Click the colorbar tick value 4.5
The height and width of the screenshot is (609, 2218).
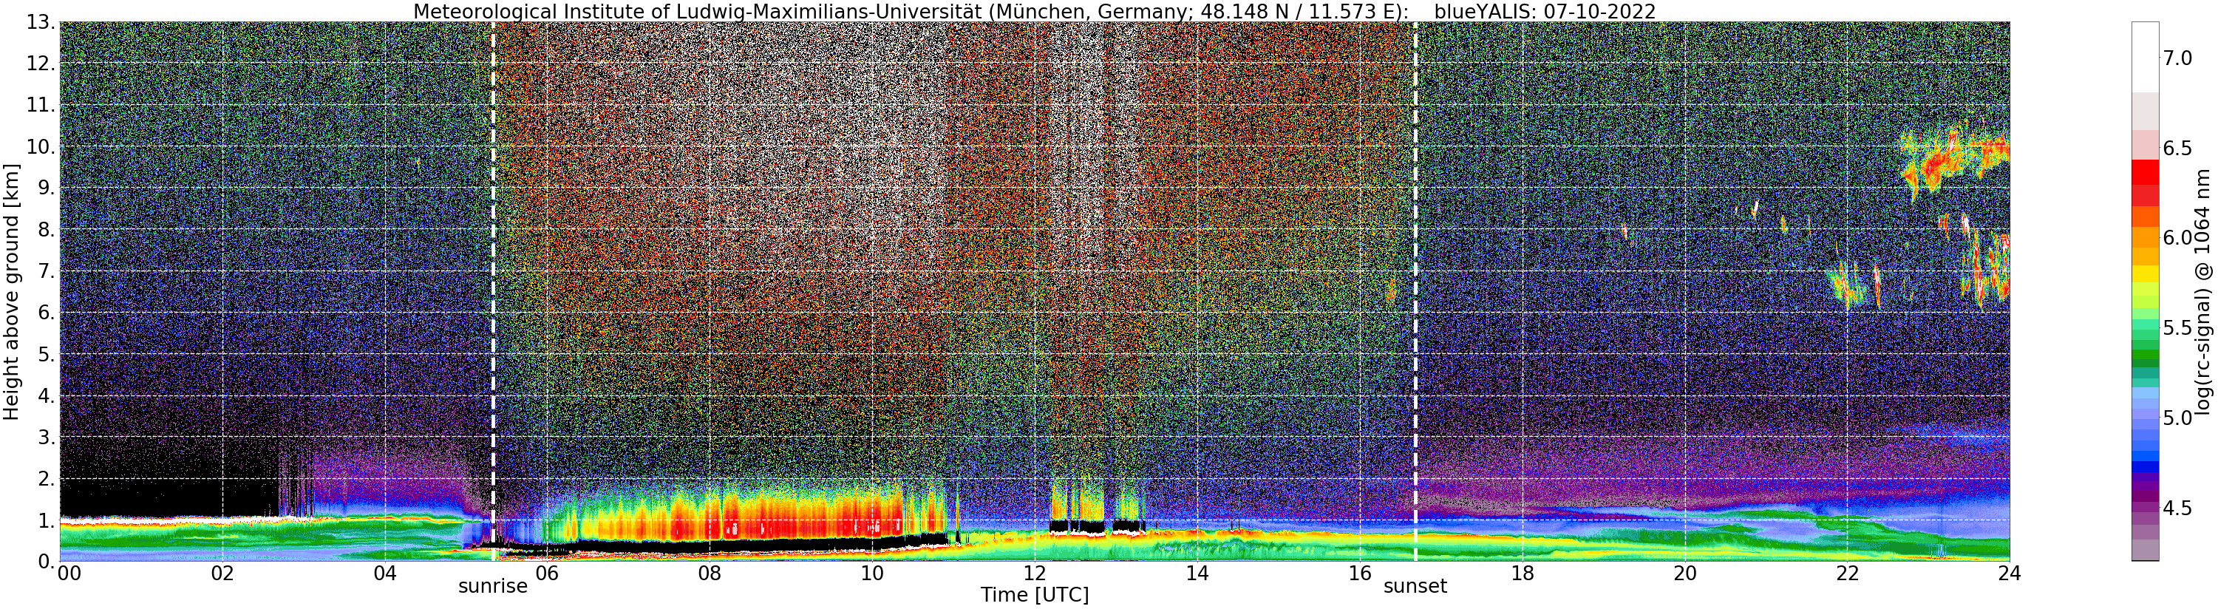click(2177, 508)
